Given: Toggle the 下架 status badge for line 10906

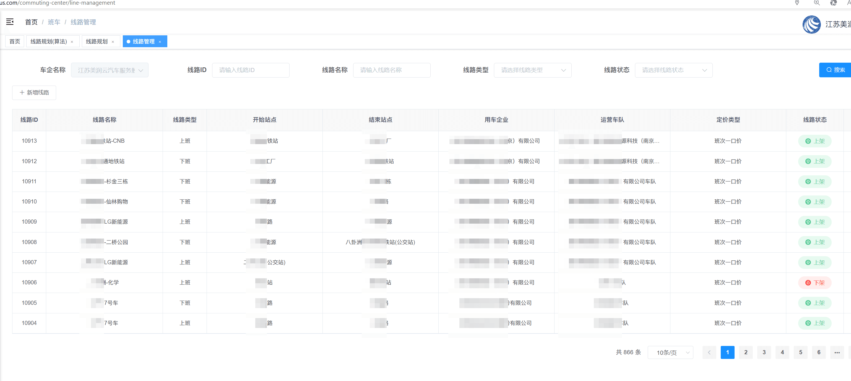Looking at the screenshot, I should coord(815,282).
